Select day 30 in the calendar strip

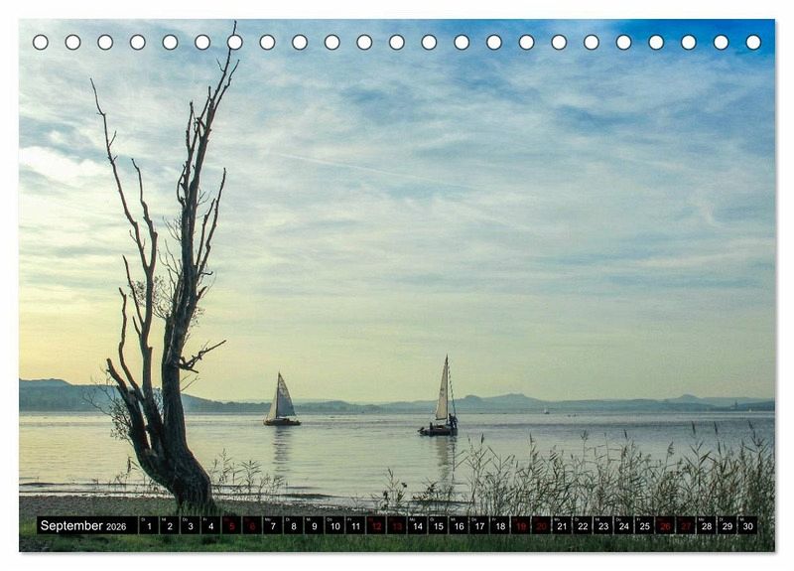click(x=747, y=526)
